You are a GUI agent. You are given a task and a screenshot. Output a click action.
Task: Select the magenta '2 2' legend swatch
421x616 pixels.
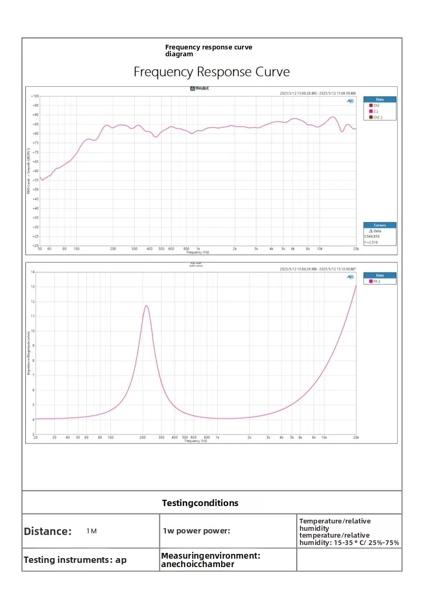pyautogui.click(x=370, y=111)
